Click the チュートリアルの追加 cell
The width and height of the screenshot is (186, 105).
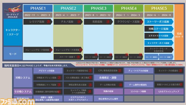[139, 71]
